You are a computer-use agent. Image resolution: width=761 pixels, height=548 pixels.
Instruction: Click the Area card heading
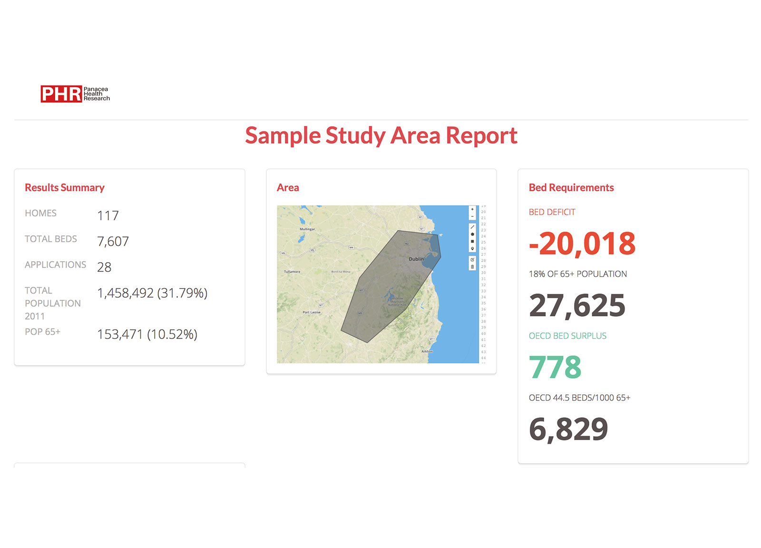coord(288,187)
